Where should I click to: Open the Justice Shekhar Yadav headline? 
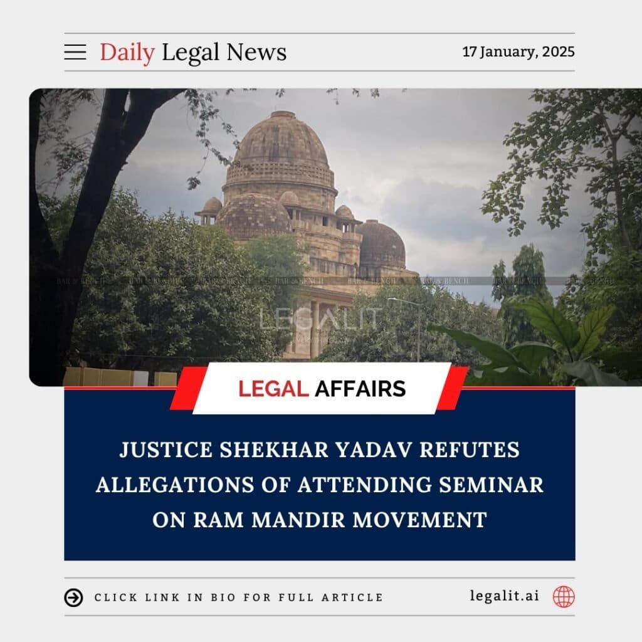click(x=320, y=485)
